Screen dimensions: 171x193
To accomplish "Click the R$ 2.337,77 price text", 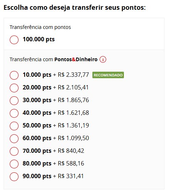I will [x=73, y=75].
